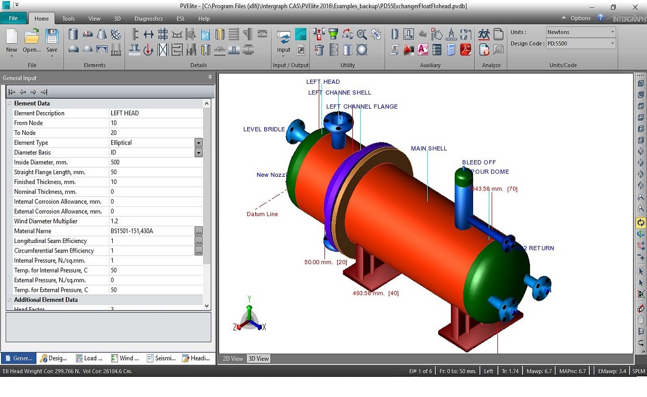Click the Finished Thickness value field
647x397 pixels.
click(x=156, y=182)
